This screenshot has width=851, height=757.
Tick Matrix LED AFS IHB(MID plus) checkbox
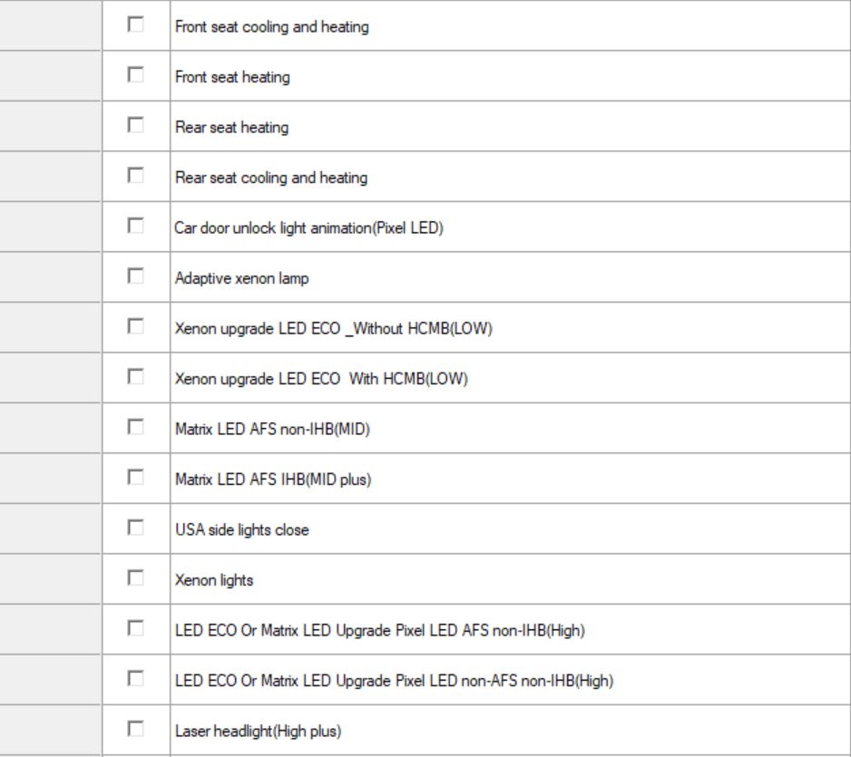click(x=136, y=478)
